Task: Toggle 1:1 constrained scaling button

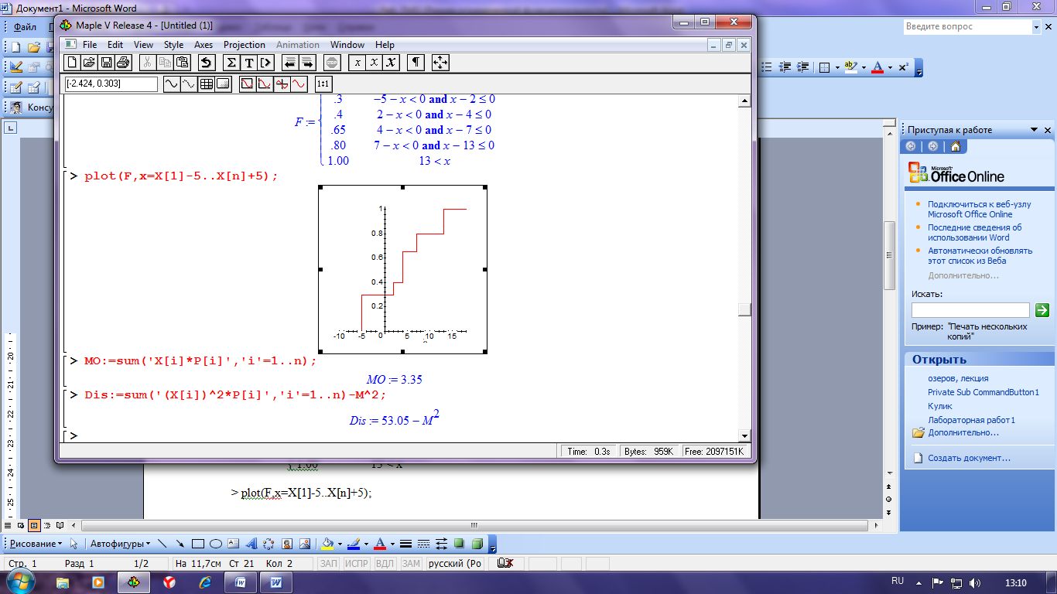Action: click(323, 84)
